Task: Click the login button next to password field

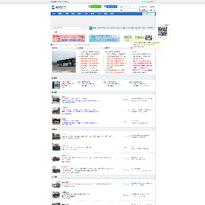Action: click(143, 10)
